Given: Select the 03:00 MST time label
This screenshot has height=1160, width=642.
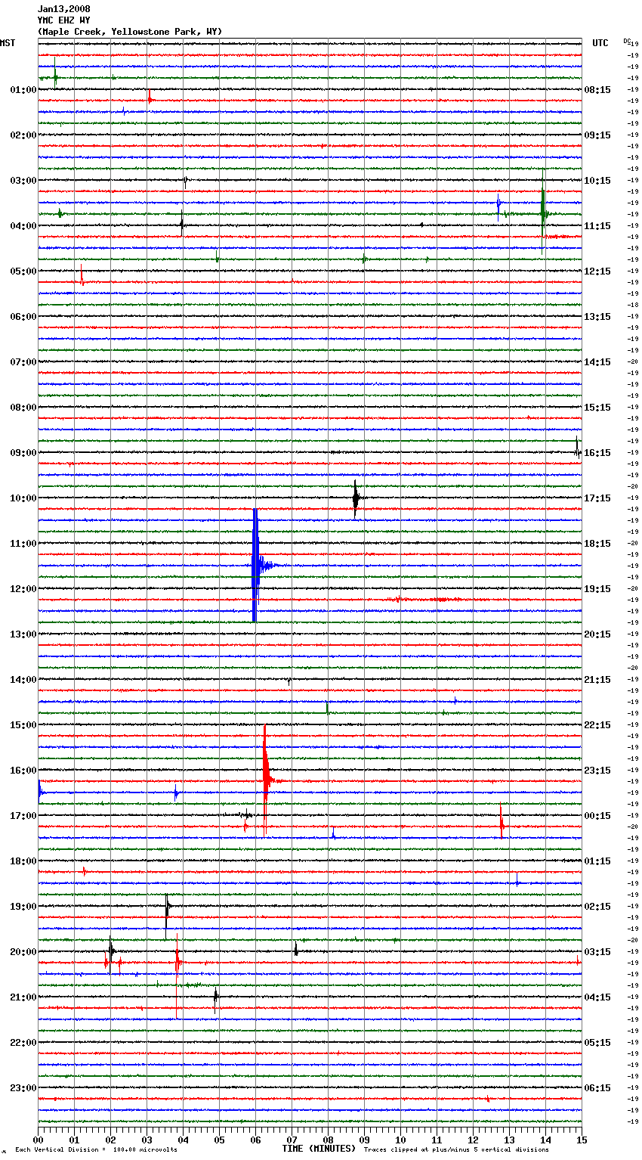Looking at the screenshot, I should (x=23, y=181).
